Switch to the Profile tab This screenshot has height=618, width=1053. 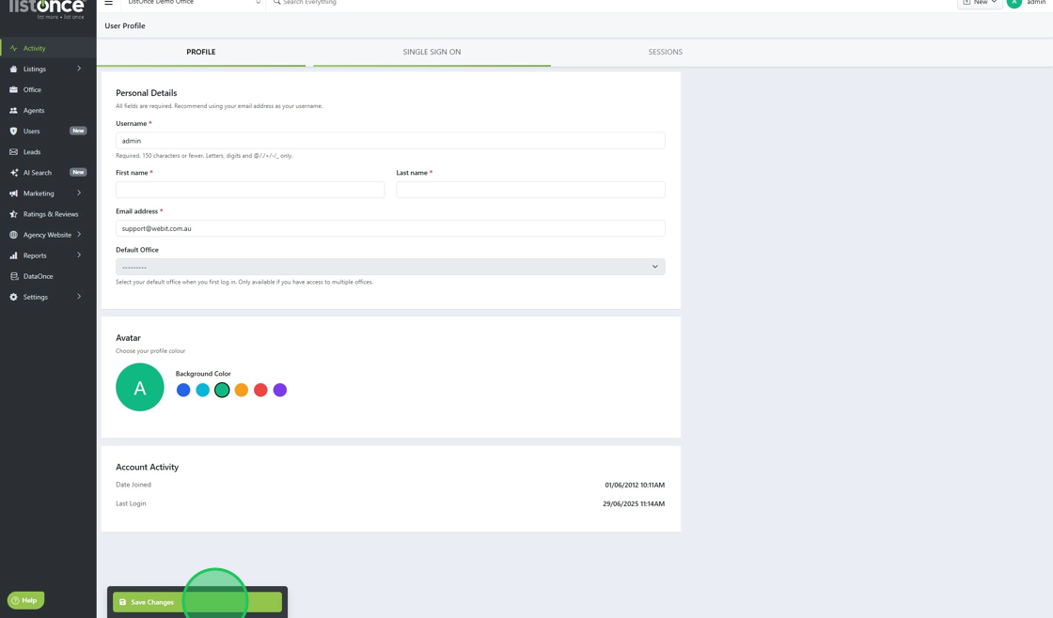click(x=201, y=52)
